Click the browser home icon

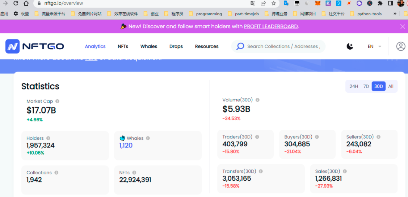pos(26,3)
